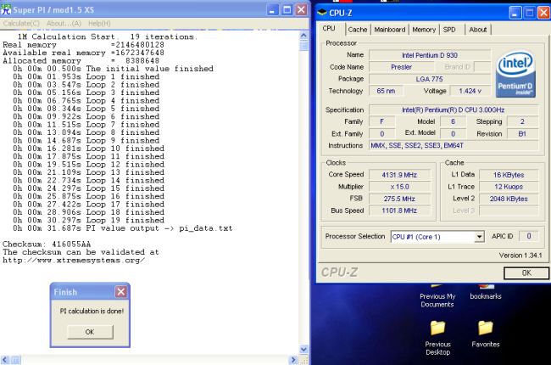Click the Instructions field MMX, SSE, SSE2
Screen dimensions: 551x365
tap(454, 145)
